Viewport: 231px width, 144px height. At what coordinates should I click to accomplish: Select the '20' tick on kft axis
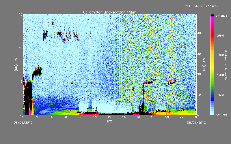coord(199,74)
